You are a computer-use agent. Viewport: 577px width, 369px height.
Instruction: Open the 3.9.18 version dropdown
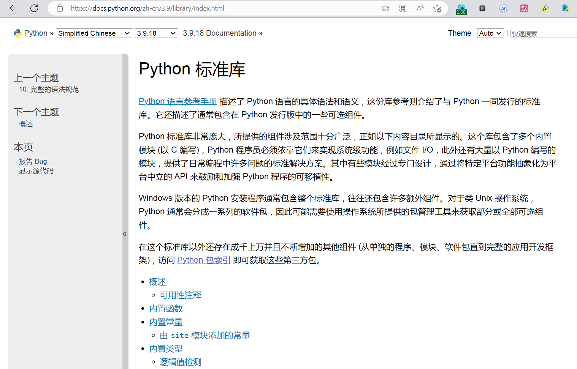[x=157, y=33]
